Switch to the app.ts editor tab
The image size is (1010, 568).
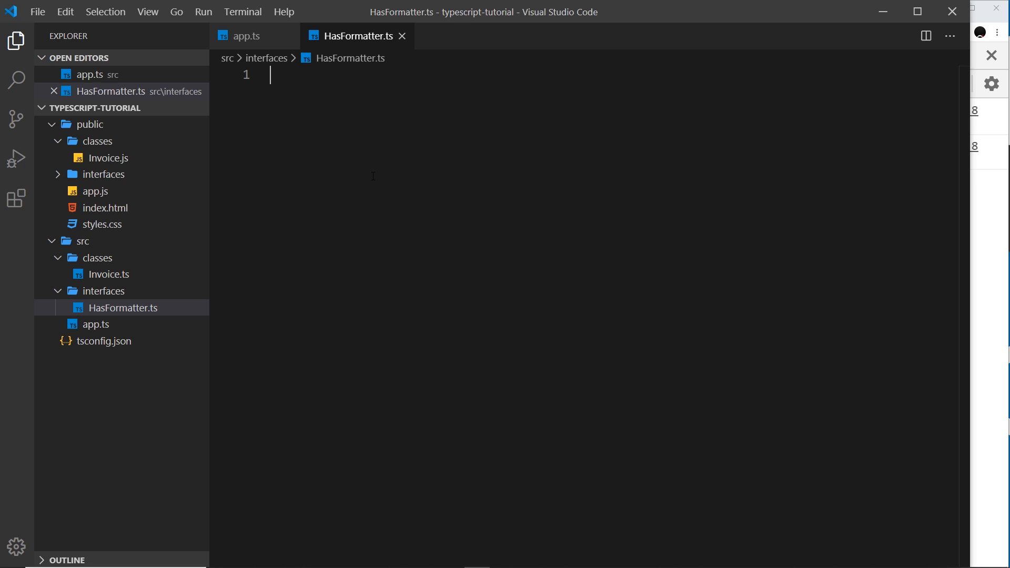(255, 36)
